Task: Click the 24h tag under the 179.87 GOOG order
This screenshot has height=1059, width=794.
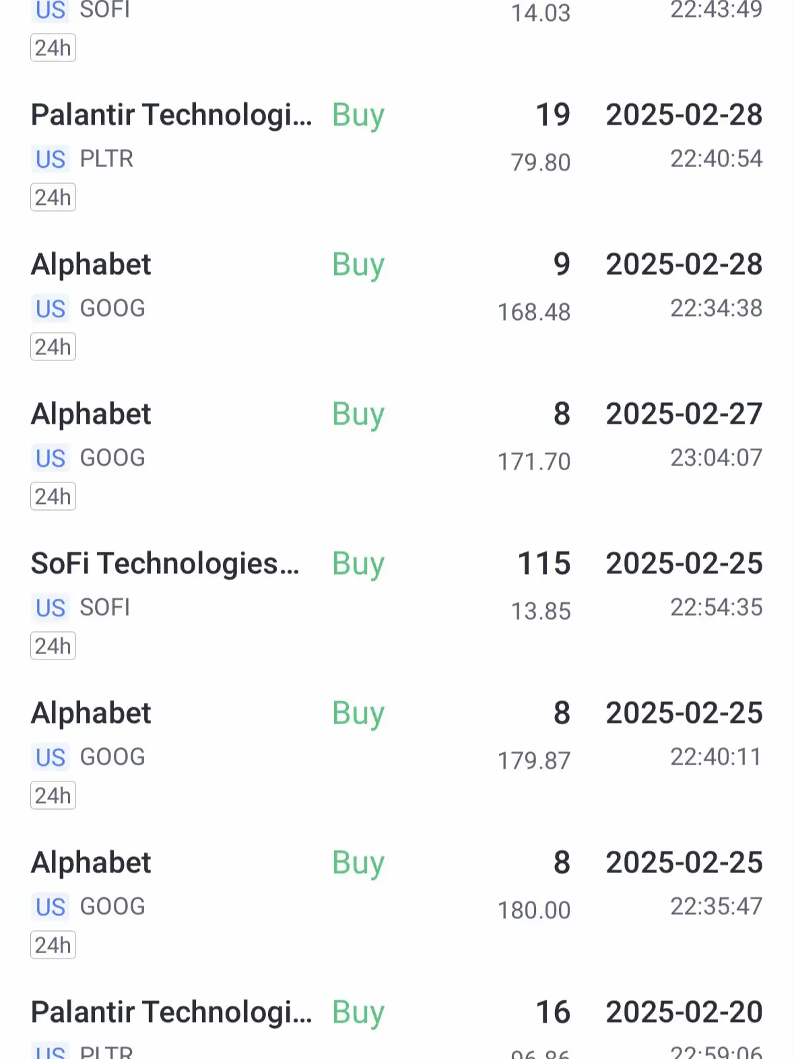Action: tap(53, 796)
